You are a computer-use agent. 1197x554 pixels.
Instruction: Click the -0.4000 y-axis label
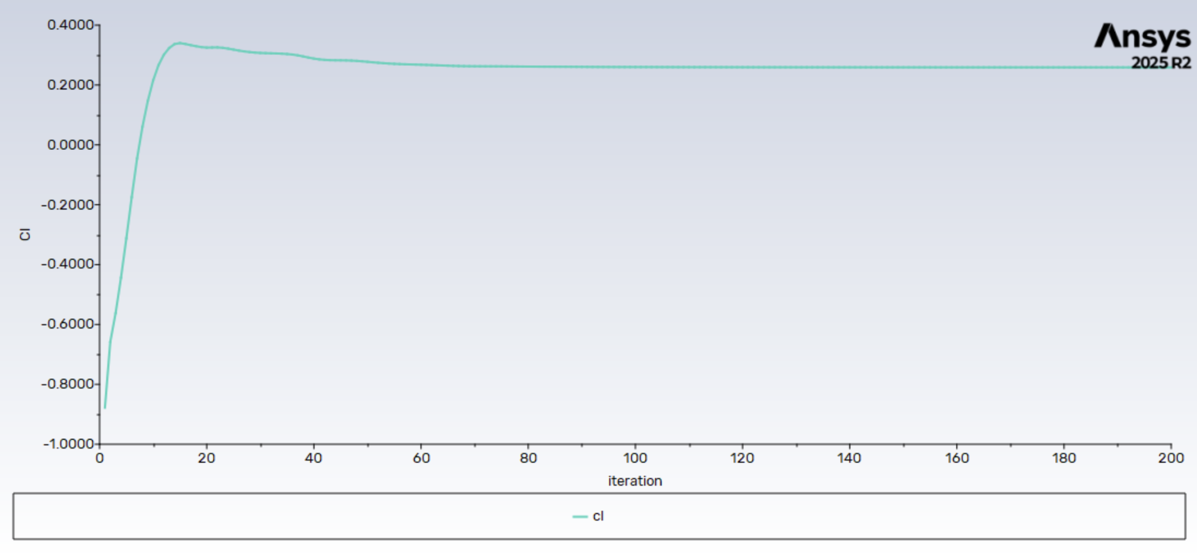click(x=68, y=264)
